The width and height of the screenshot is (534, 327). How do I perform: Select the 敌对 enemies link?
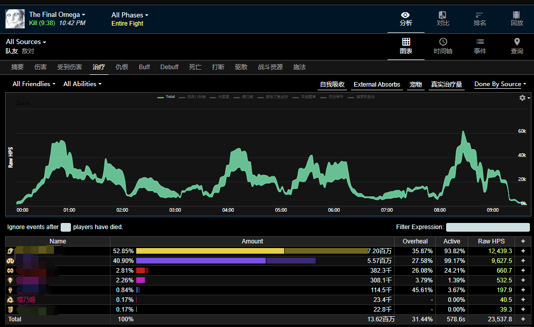(x=28, y=51)
